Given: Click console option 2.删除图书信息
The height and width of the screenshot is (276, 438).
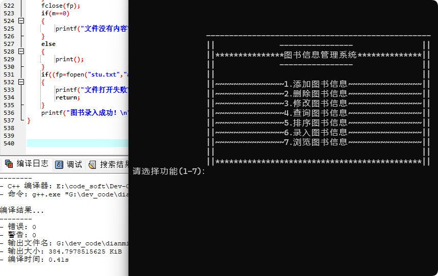Looking at the screenshot, I should (x=316, y=93).
